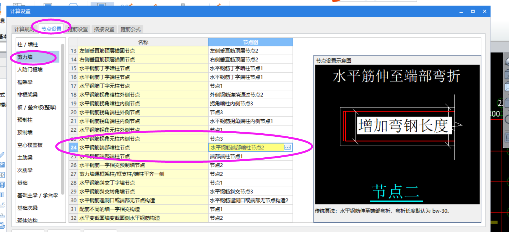Select row 18 水平钢筋拐角暗柱外侧节点
This screenshot has width=509, height=232.
tap(143, 95)
